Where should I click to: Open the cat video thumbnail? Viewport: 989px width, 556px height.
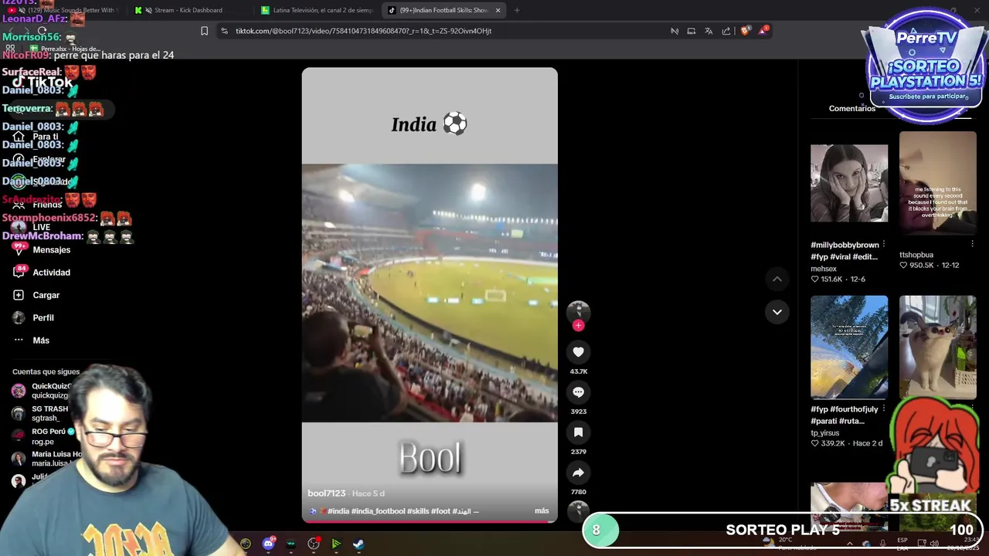click(938, 347)
